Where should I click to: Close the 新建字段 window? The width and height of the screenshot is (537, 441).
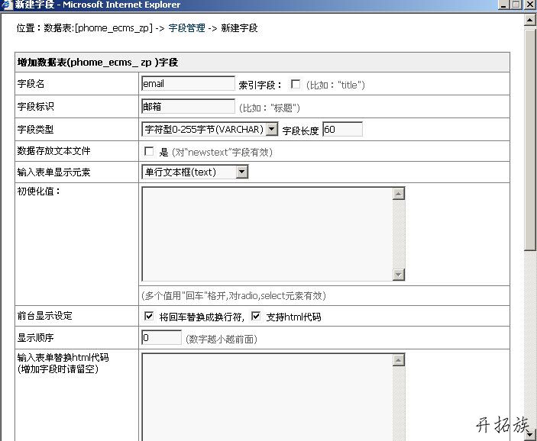[529, 5]
